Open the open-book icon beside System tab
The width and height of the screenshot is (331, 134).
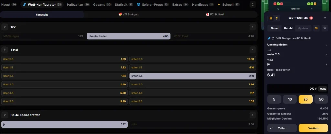coord(316,28)
